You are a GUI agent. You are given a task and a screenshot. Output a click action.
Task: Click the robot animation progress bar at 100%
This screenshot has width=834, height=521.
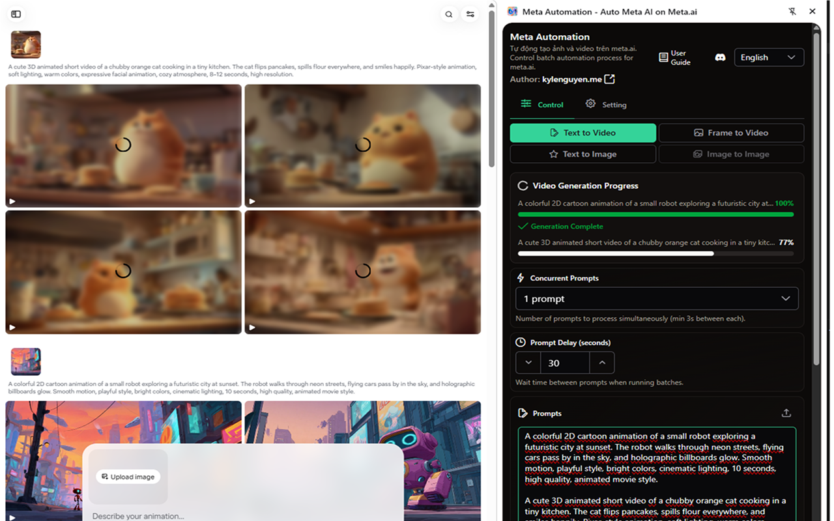[655, 214]
